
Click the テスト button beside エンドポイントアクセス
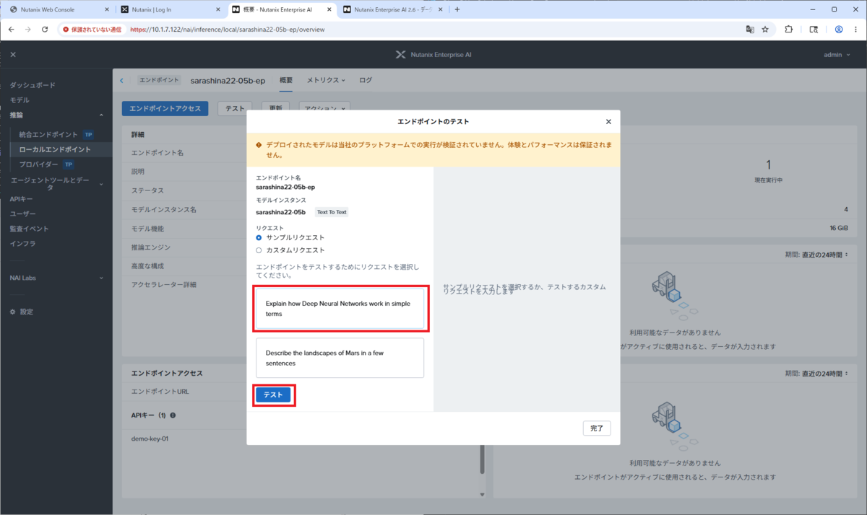pos(235,108)
